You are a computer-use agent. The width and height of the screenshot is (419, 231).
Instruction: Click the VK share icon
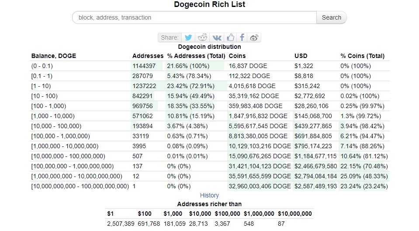click(217, 37)
